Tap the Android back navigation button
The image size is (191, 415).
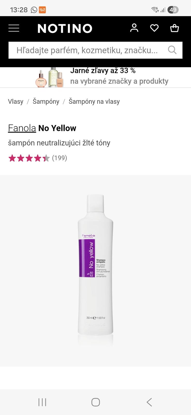click(x=149, y=402)
